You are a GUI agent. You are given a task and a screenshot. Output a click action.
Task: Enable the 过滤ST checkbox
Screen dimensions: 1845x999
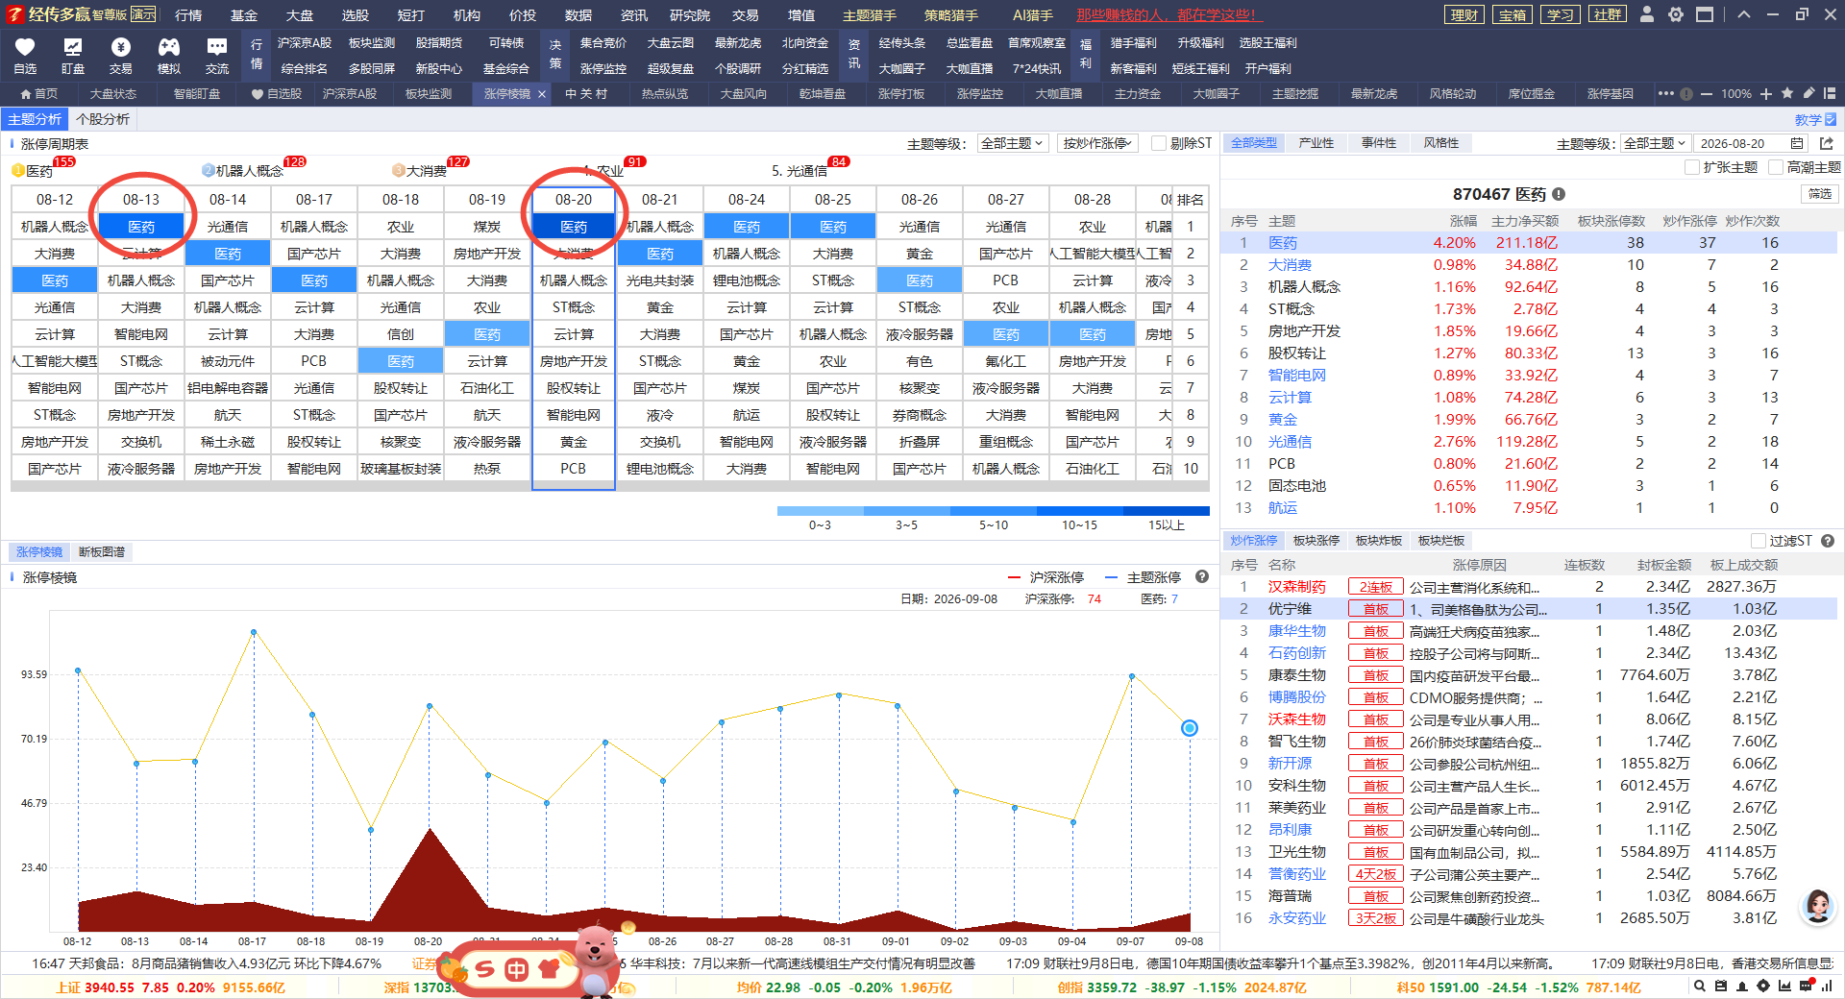coord(1759,541)
